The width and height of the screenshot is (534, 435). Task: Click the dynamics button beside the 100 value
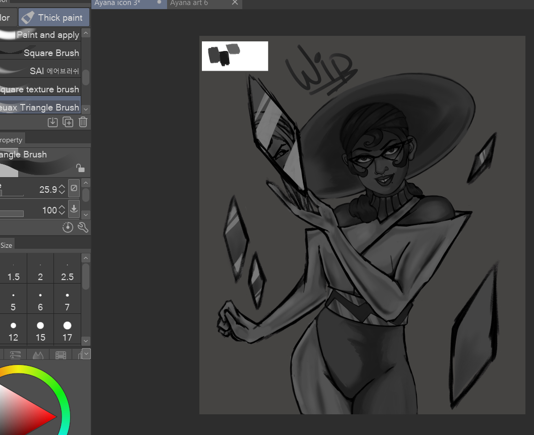[74, 208]
